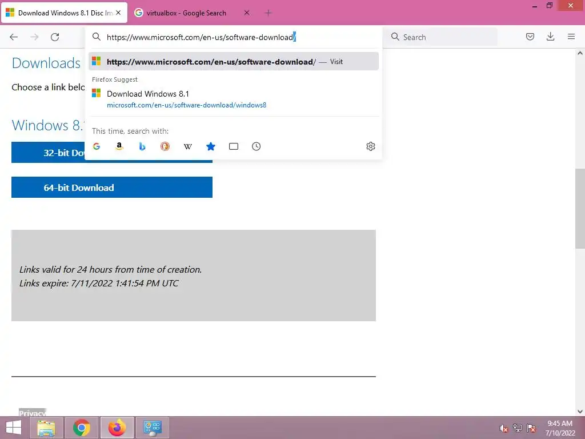Click the Firefox taskbar icon

point(117,428)
